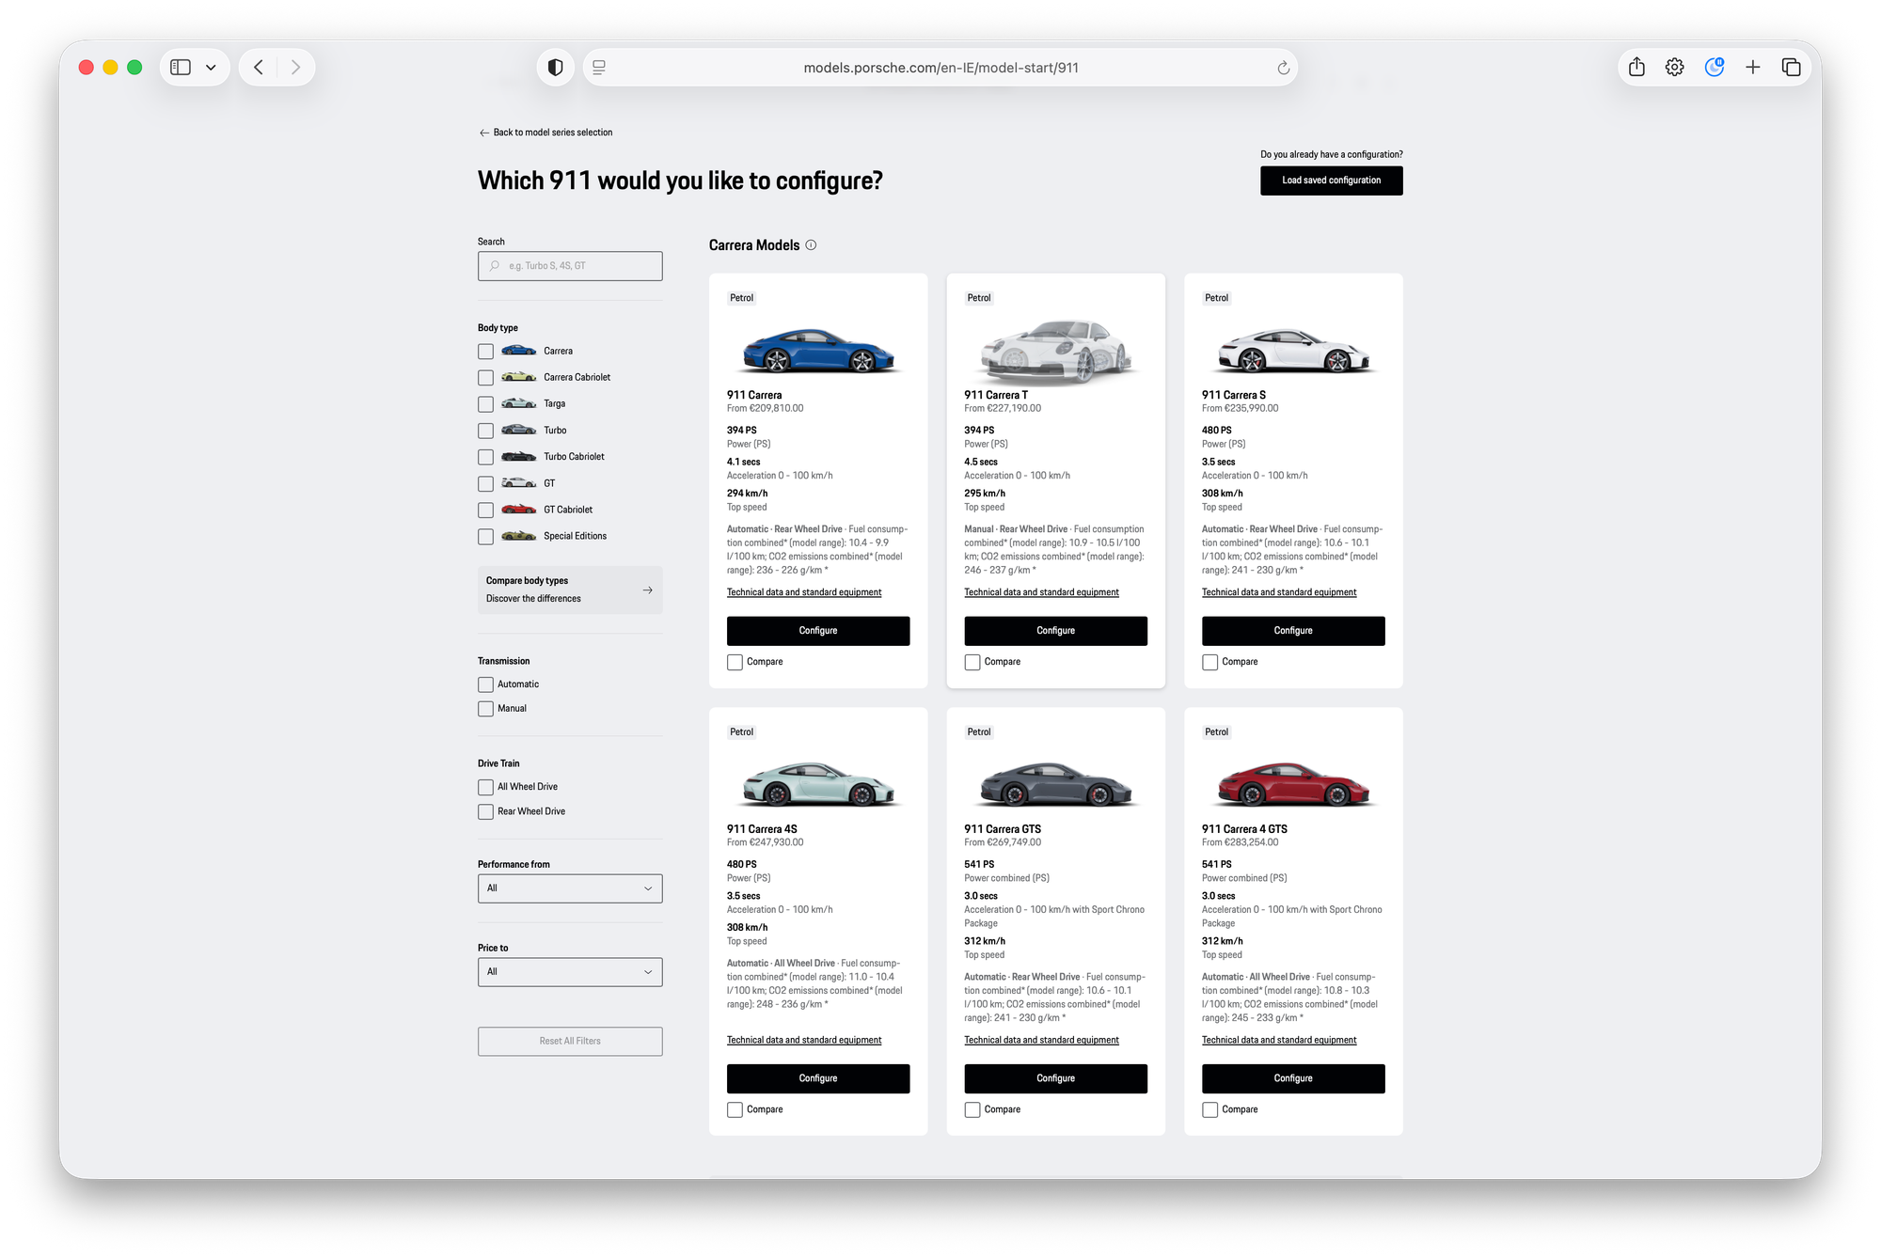Screen dimensions: 1881x1257
Task: Check the Turbo Cabriolet body type box
Action: pos(485,457)
